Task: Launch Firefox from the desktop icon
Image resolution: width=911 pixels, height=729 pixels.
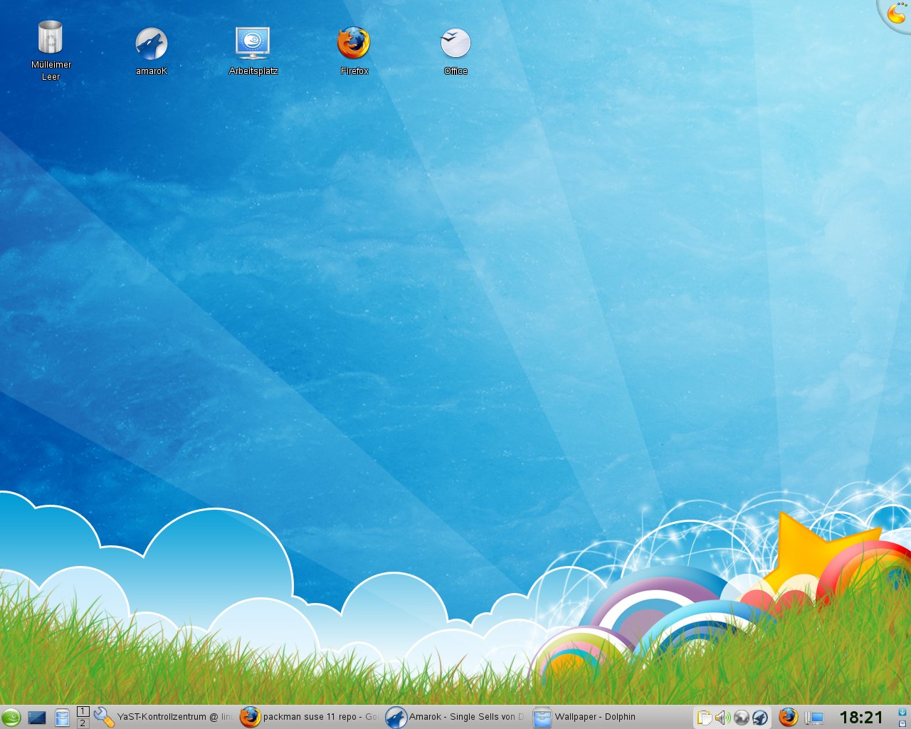Action: pyautogui.click(x=354, y=43)
